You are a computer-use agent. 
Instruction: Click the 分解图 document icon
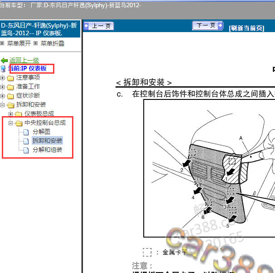tap(26, 132)
